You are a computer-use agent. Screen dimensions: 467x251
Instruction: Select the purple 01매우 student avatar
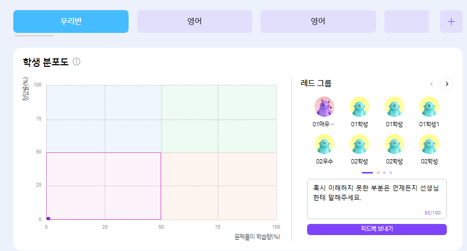pos(324,107)
